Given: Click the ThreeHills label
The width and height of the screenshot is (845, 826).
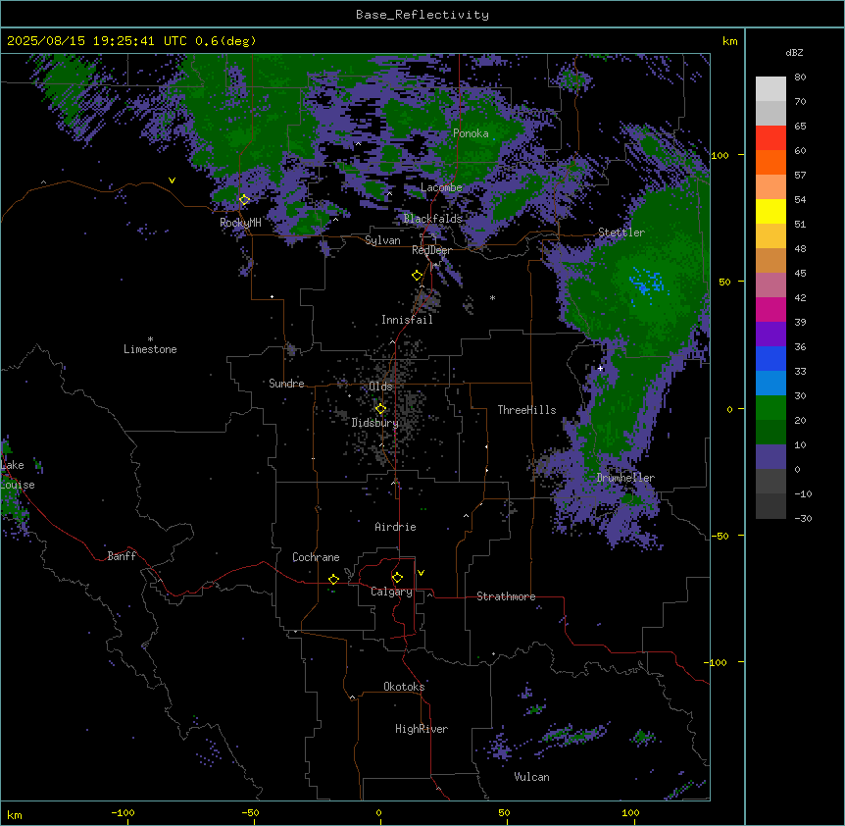Looking at the screenshot, I should pyautogui.click(x=526, y=410).
